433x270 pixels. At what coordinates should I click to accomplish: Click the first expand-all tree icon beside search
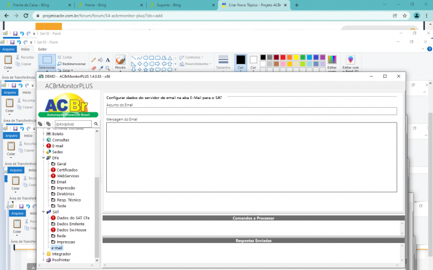tap(40, 124)
